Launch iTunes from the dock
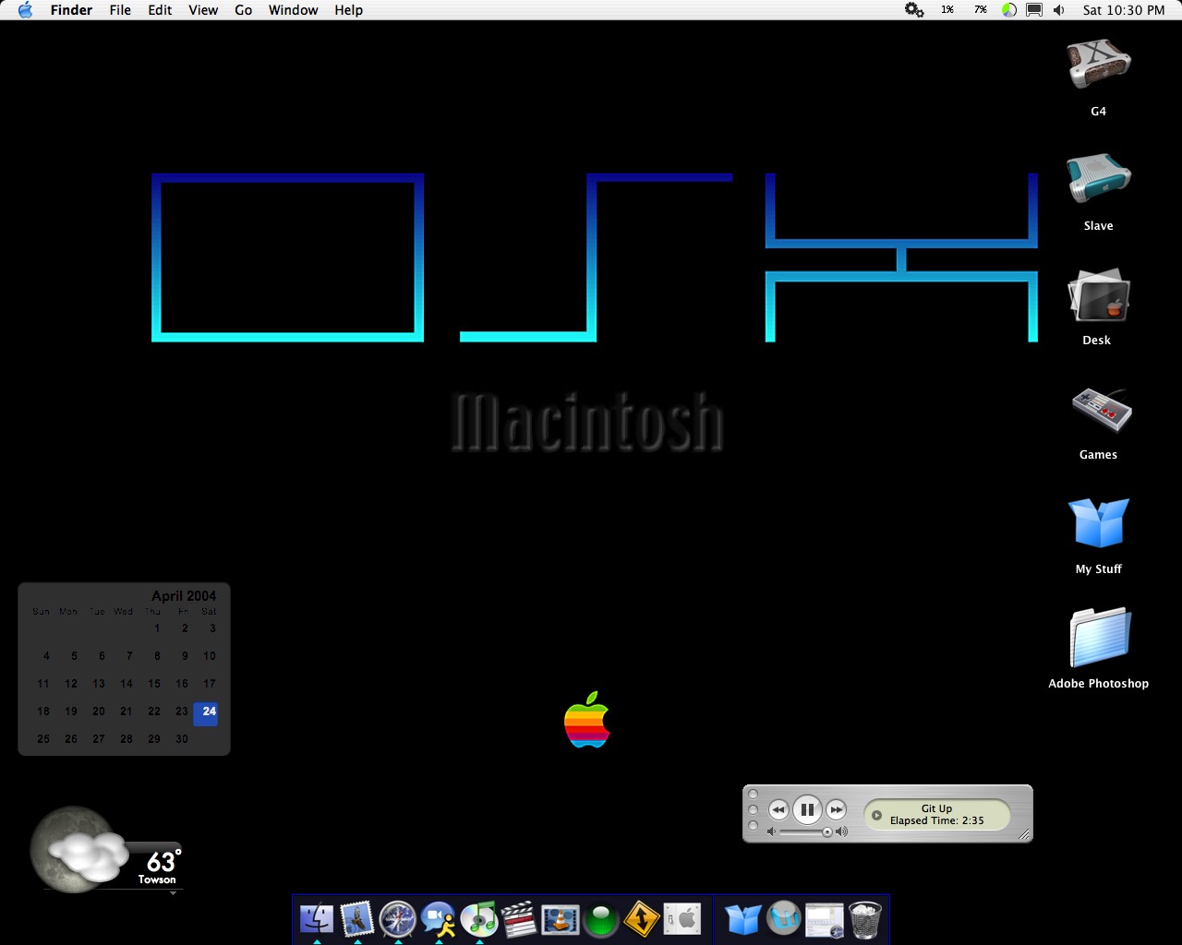 (x=479, y=919)
